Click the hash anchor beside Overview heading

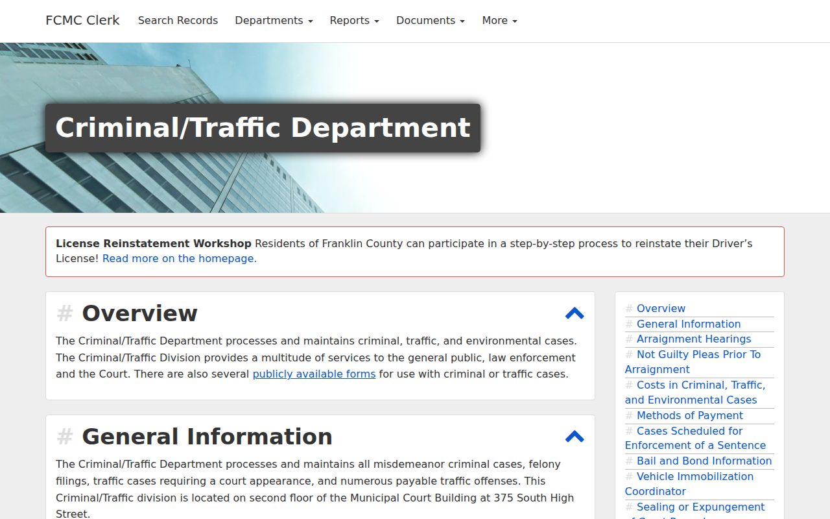64,313
